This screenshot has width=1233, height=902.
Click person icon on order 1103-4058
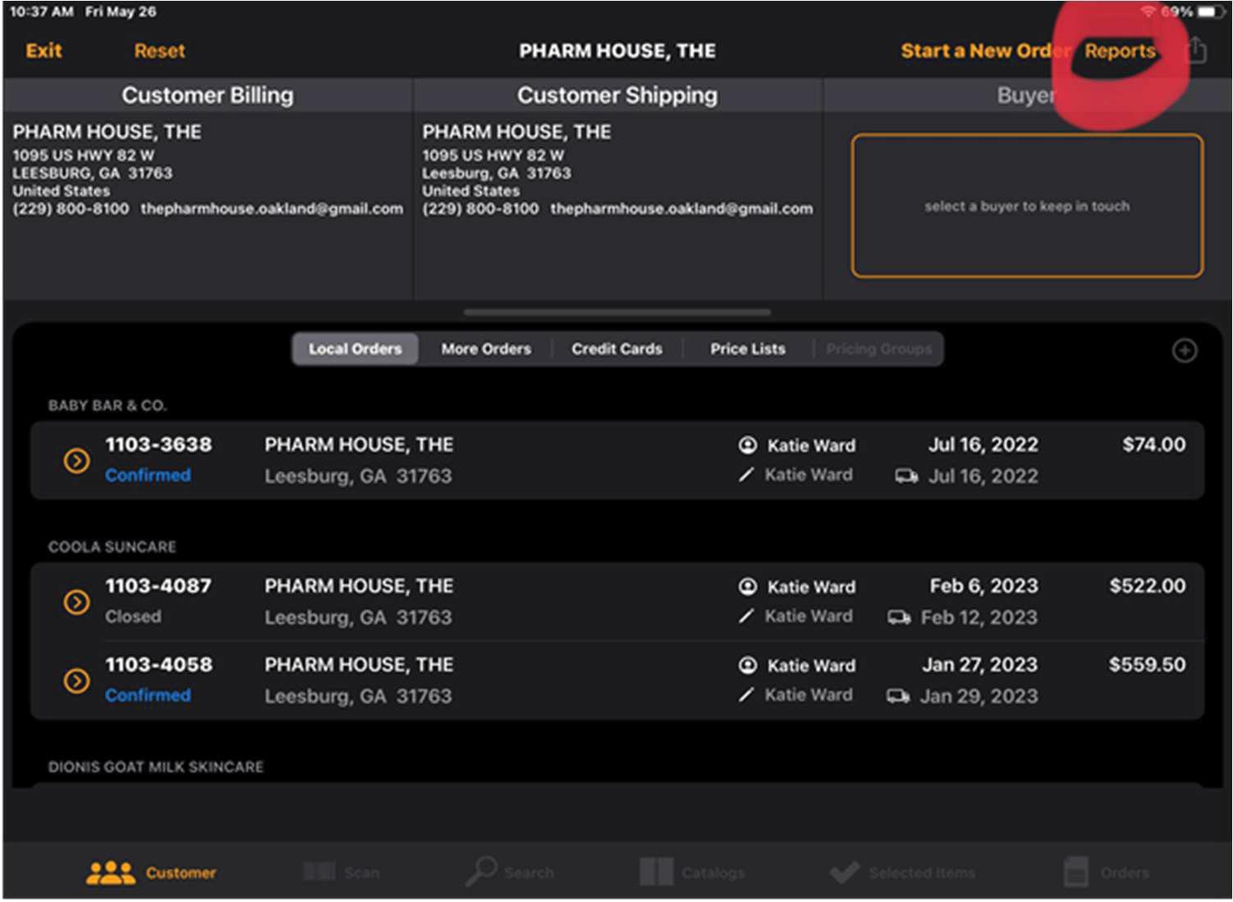tap(747, 665)
